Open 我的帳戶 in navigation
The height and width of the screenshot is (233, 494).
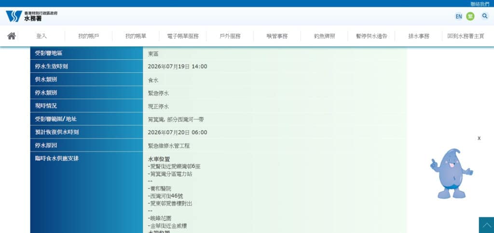[x=89, y=36]
